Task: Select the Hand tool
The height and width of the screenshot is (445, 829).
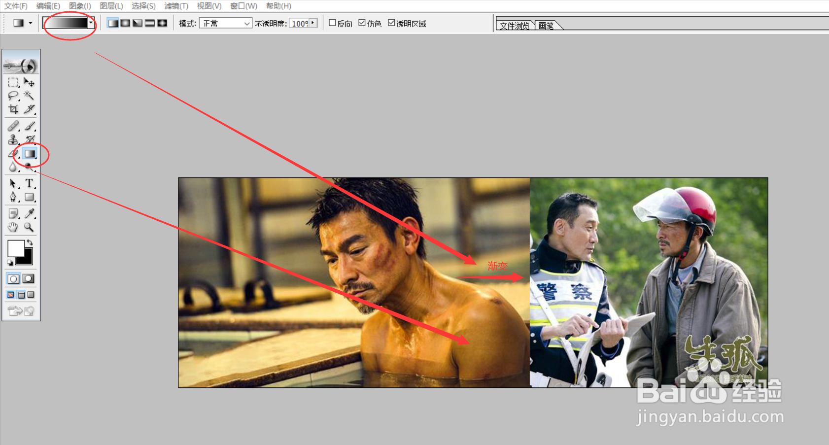Action: 13,227
